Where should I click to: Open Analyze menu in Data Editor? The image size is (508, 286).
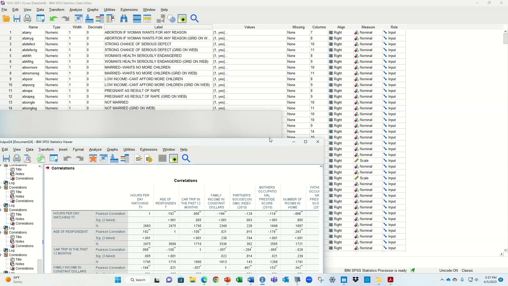pos(75,10)
